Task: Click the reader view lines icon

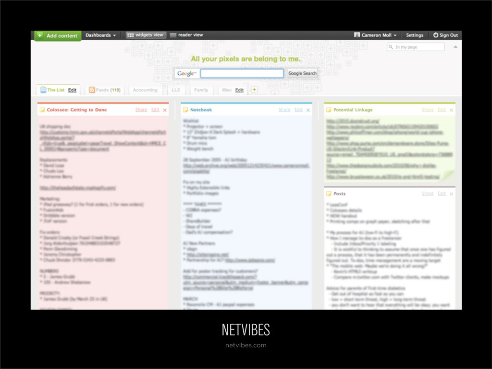Action: click(173, 35)
